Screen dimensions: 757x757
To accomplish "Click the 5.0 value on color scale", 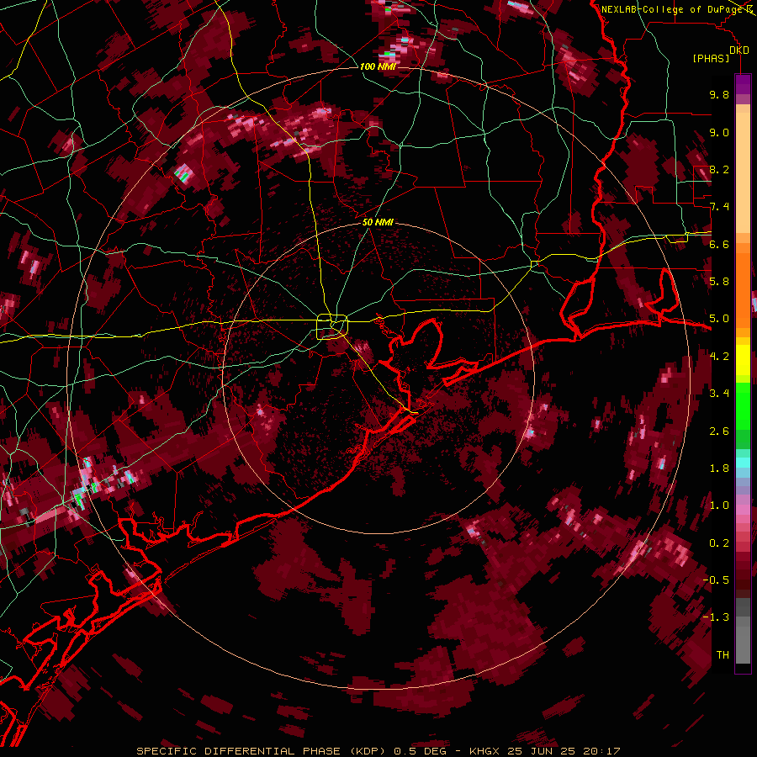I will [x=719, y=319].
